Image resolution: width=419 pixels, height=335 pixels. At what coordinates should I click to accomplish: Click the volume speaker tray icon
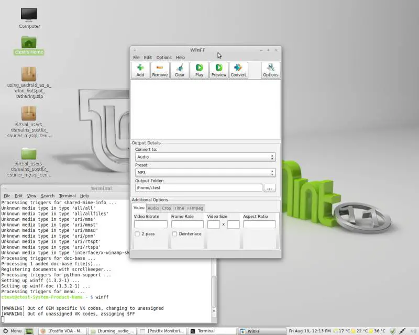pos(413,331)
